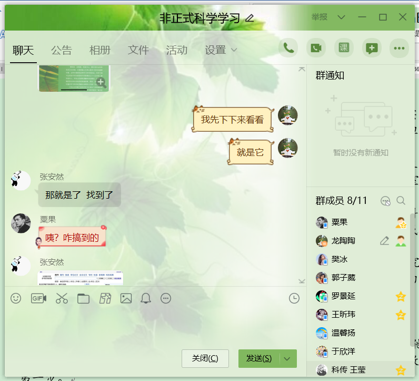Image resolution: width=419 pixels, height=381 pixels.
Task: Switch to the 文件 tab
Action: coord(138,50)
